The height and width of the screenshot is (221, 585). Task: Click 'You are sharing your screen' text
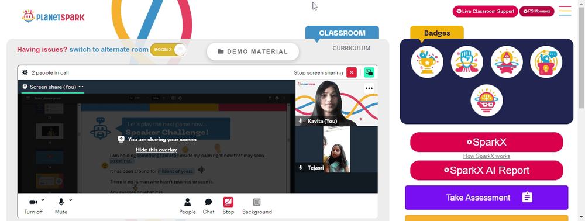[162, 140]
